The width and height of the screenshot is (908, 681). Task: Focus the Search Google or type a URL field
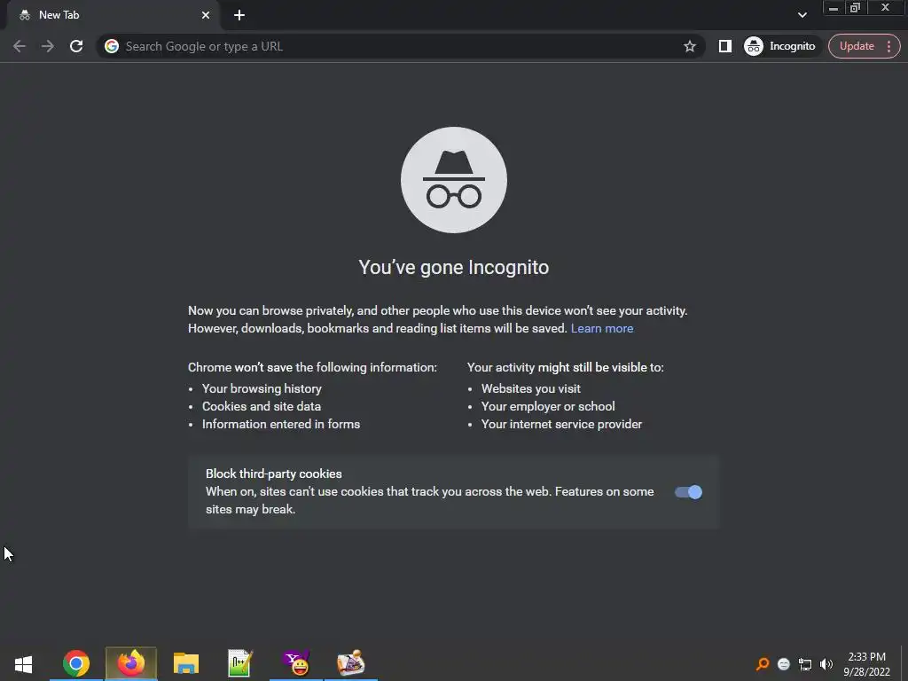(400, 46)
